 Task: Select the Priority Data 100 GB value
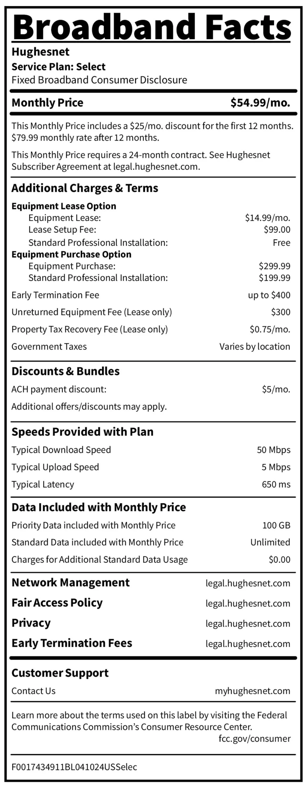pyautogui.click(x=276, y=525)
